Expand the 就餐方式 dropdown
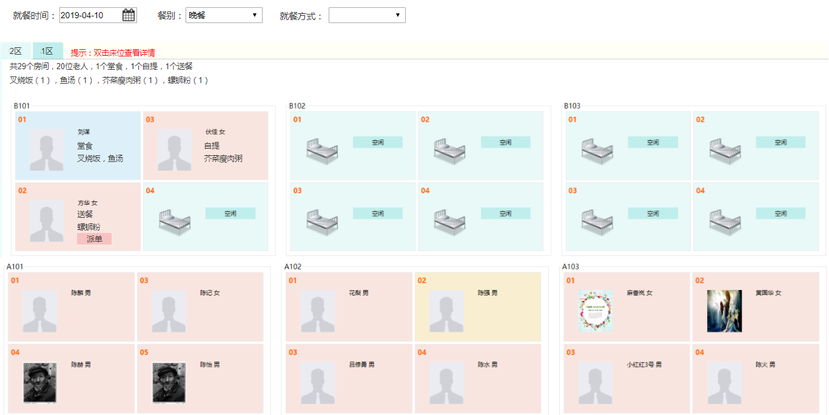829x415 pixels. (367, 15)
